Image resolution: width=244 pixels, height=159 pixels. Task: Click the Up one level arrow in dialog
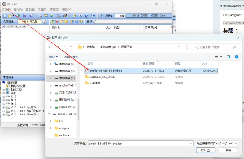pyautogui.click(x=71, y=47)
